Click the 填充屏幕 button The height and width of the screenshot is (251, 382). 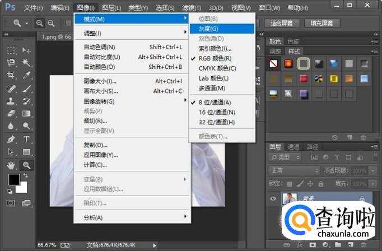click(x=322, y=23)
